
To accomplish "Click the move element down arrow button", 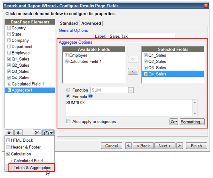I will pyautogui.click(x=18, y=133).
